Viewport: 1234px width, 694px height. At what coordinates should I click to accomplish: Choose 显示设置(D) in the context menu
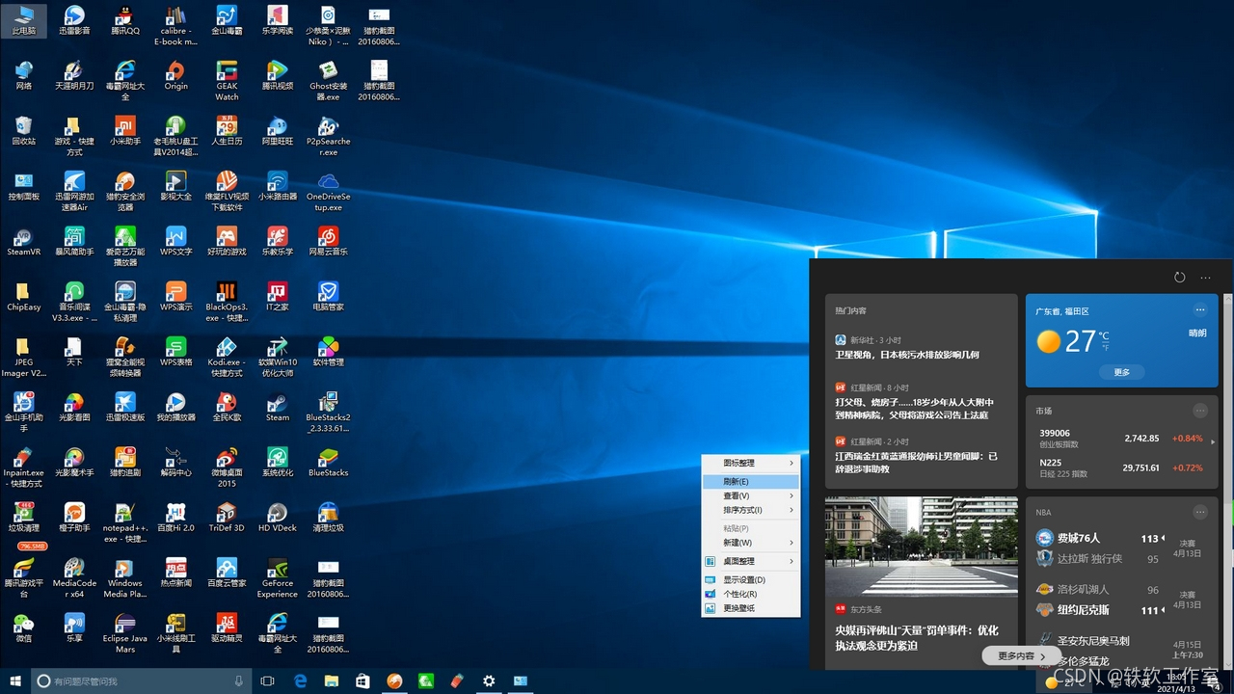751,579
